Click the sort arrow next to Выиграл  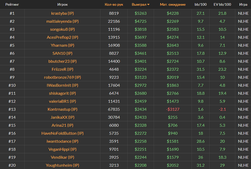(x=148, y=5)
